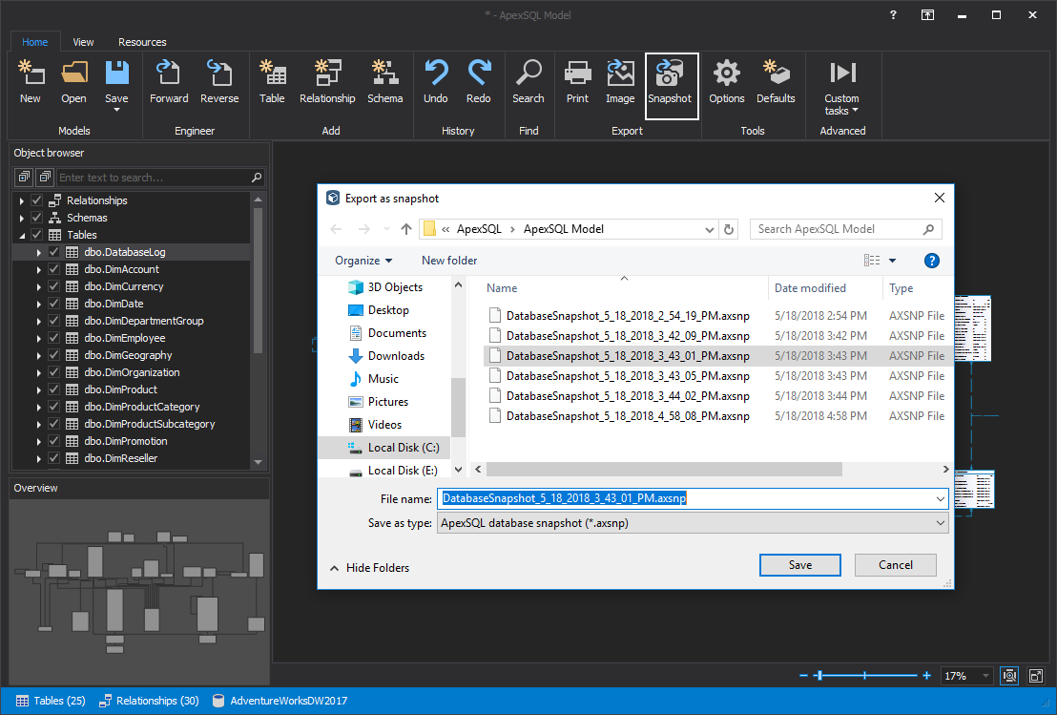Image resolution: width=1057 pixels, height=715 pixels.
Task: Print the model diagram
Action: click(577, 81)
